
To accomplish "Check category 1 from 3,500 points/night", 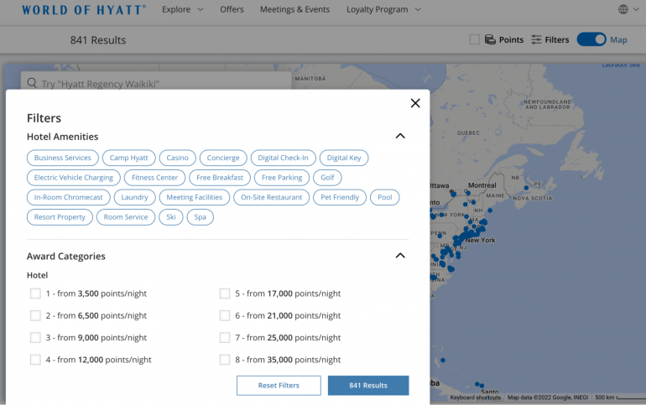I will (35, 293).
